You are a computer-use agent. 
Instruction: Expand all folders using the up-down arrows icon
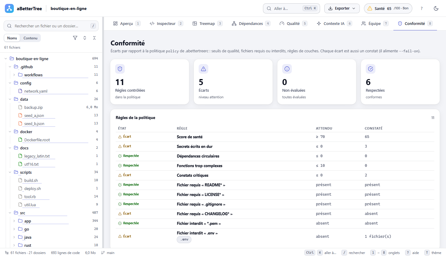point(85,38)
